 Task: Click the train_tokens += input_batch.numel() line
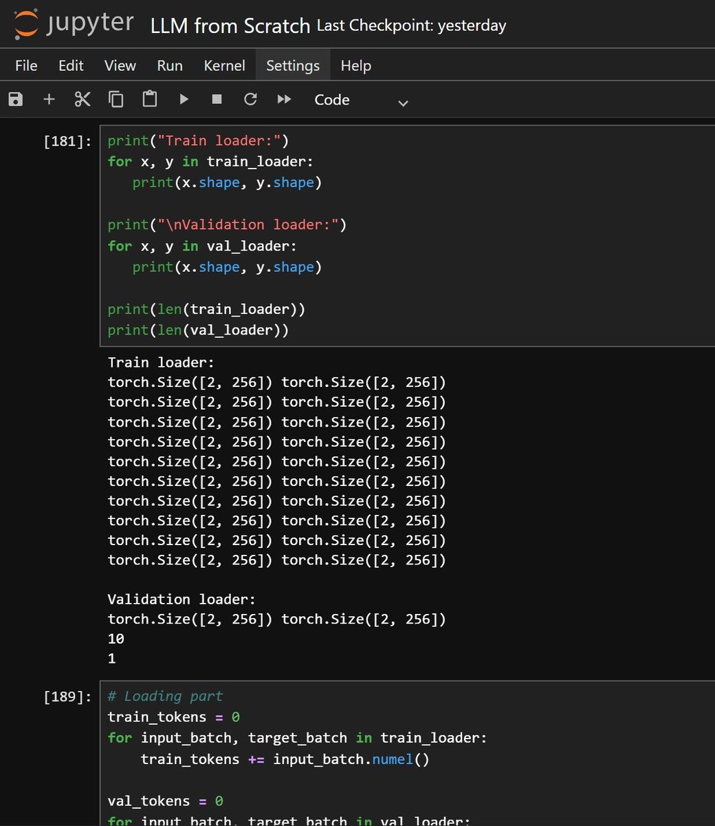[285, 759]
